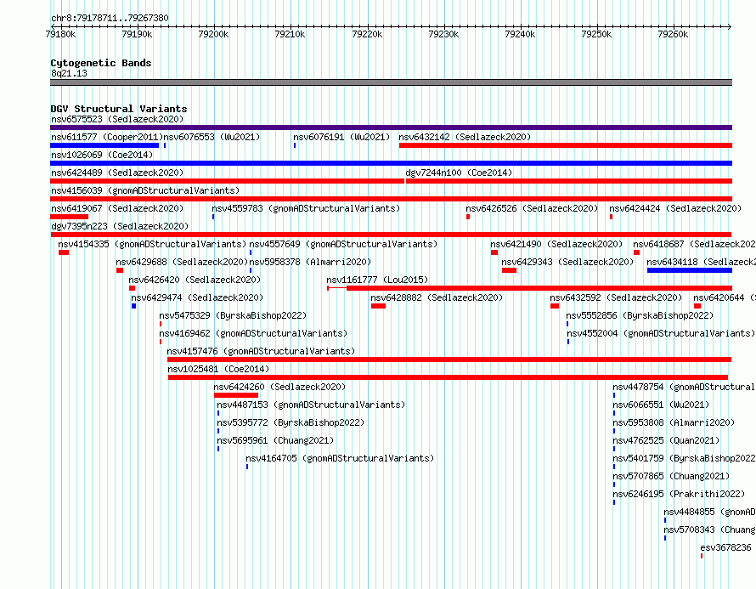The height and width of the screenshot is (589, 756).
Task: Click nsv6421490 (Sedlazeck2020) label
Action: pos(556,244)
